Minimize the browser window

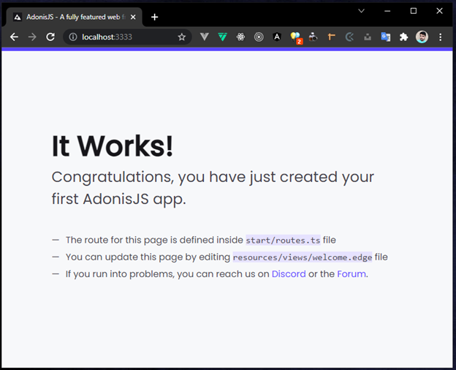[x=387, y=11]
